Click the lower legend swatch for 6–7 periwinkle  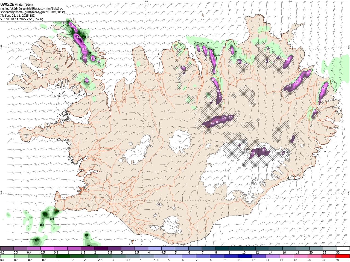[189, 256]
